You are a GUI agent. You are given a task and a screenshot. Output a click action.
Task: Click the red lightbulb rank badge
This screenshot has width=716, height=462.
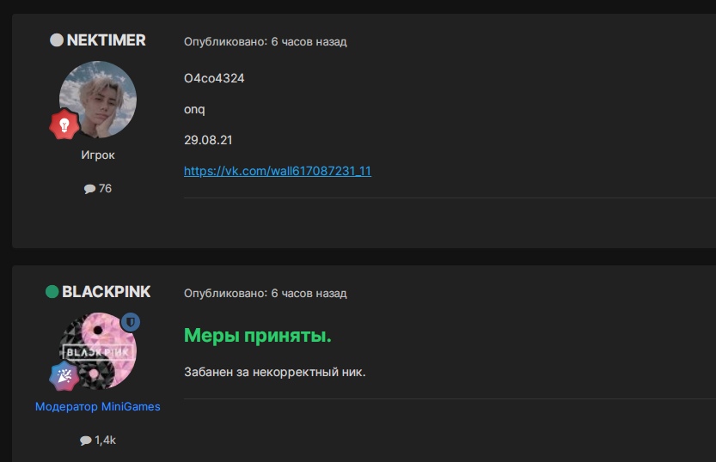(64, 124)
